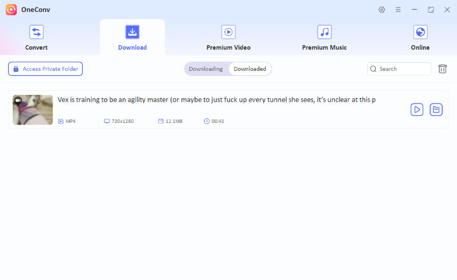Viewport: 457px width, 280px height.
Task: Click the search magnifier icon
Action: [x=374, y=69]
